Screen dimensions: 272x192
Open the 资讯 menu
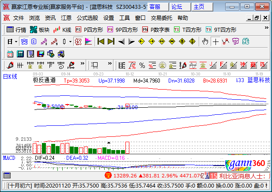tap(50, 18)
